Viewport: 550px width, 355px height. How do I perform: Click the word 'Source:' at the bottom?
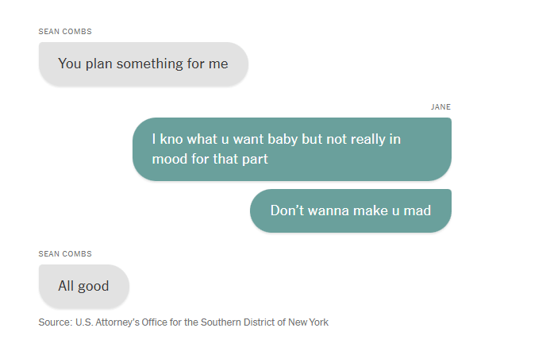pyautogui.click(x=56, y=322)
